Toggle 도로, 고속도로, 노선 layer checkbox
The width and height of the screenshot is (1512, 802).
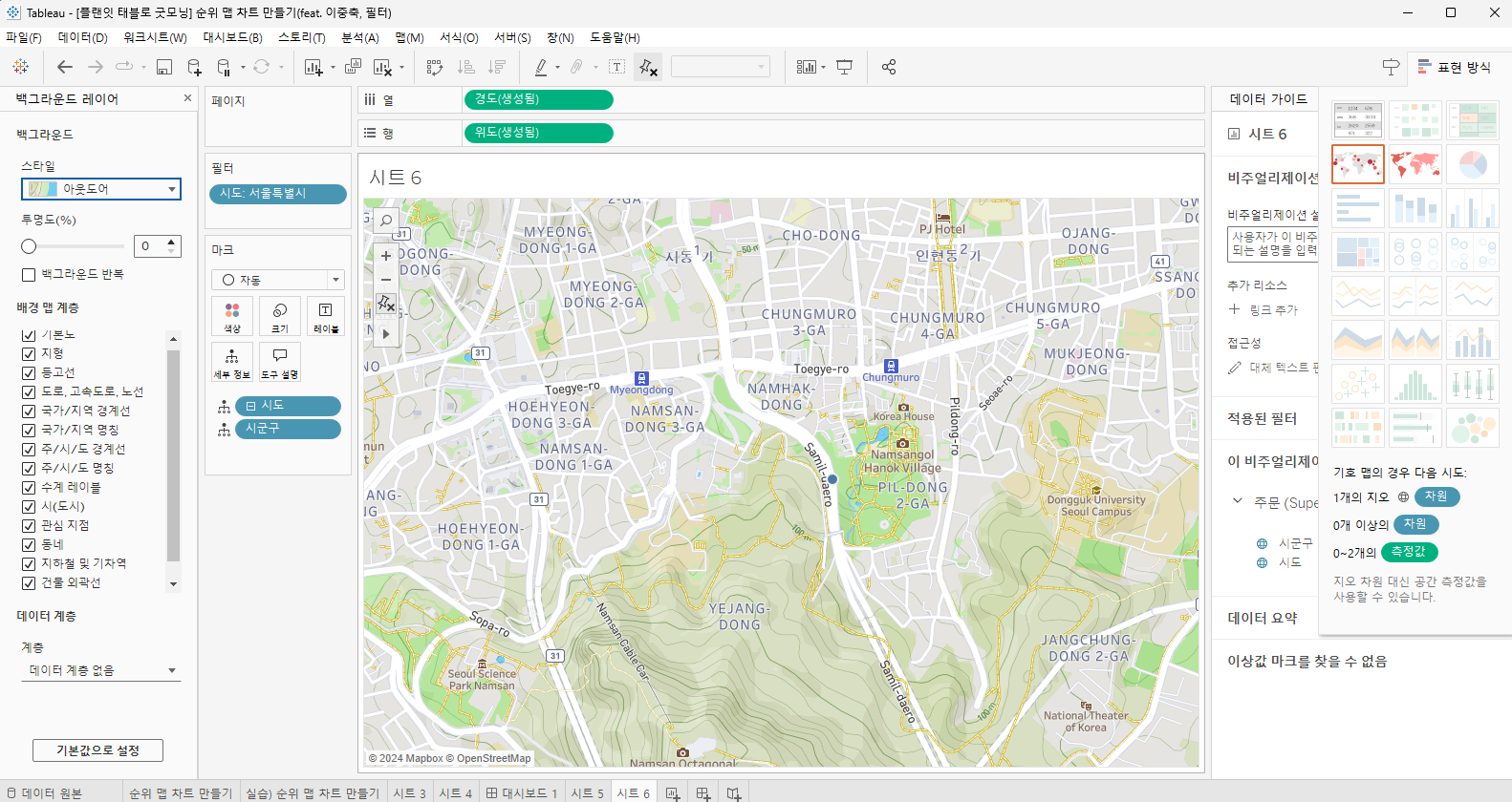pos(29,392)
